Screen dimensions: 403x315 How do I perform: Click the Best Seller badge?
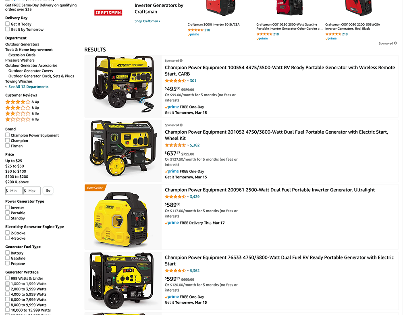pos(95,188)
